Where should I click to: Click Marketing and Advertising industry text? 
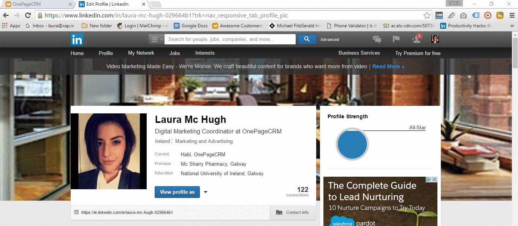204,141
